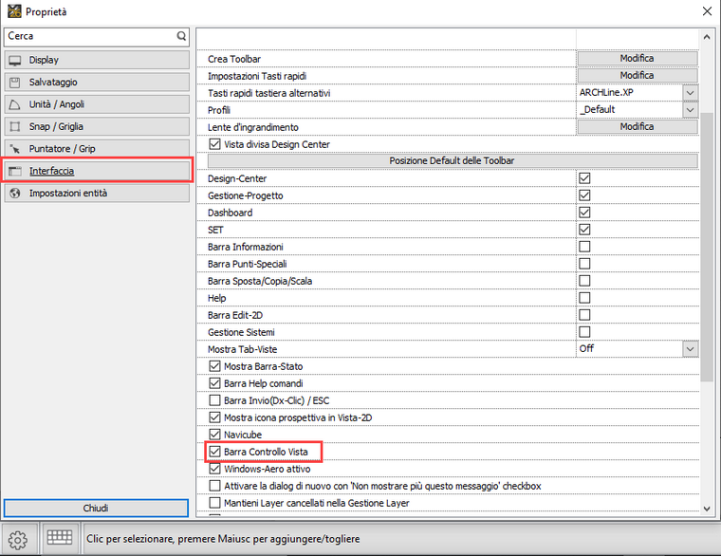
Task: Toggle Windows-Aero attivo checkbox
Action: [x=214, y=469]
